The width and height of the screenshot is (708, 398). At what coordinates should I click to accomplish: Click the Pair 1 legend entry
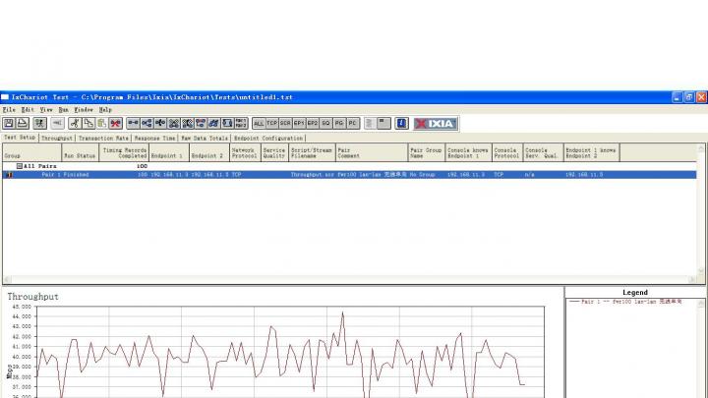tap(625, 302)
